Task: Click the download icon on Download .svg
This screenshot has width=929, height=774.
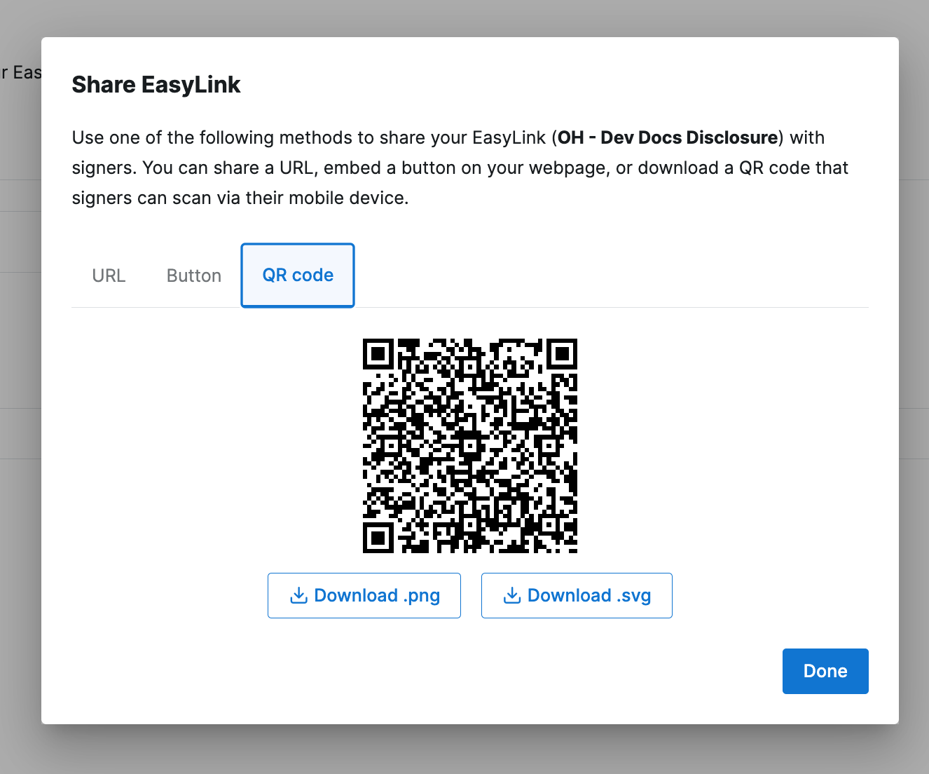Action: click(x=512, y=595)
